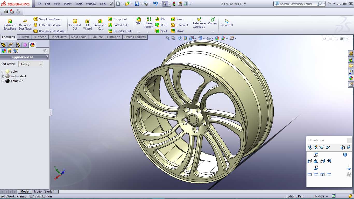Click the panel collapse handle beside the viewport
Image resolution: width=354 pixels, height=199 pixels.
tap(51, 112)
